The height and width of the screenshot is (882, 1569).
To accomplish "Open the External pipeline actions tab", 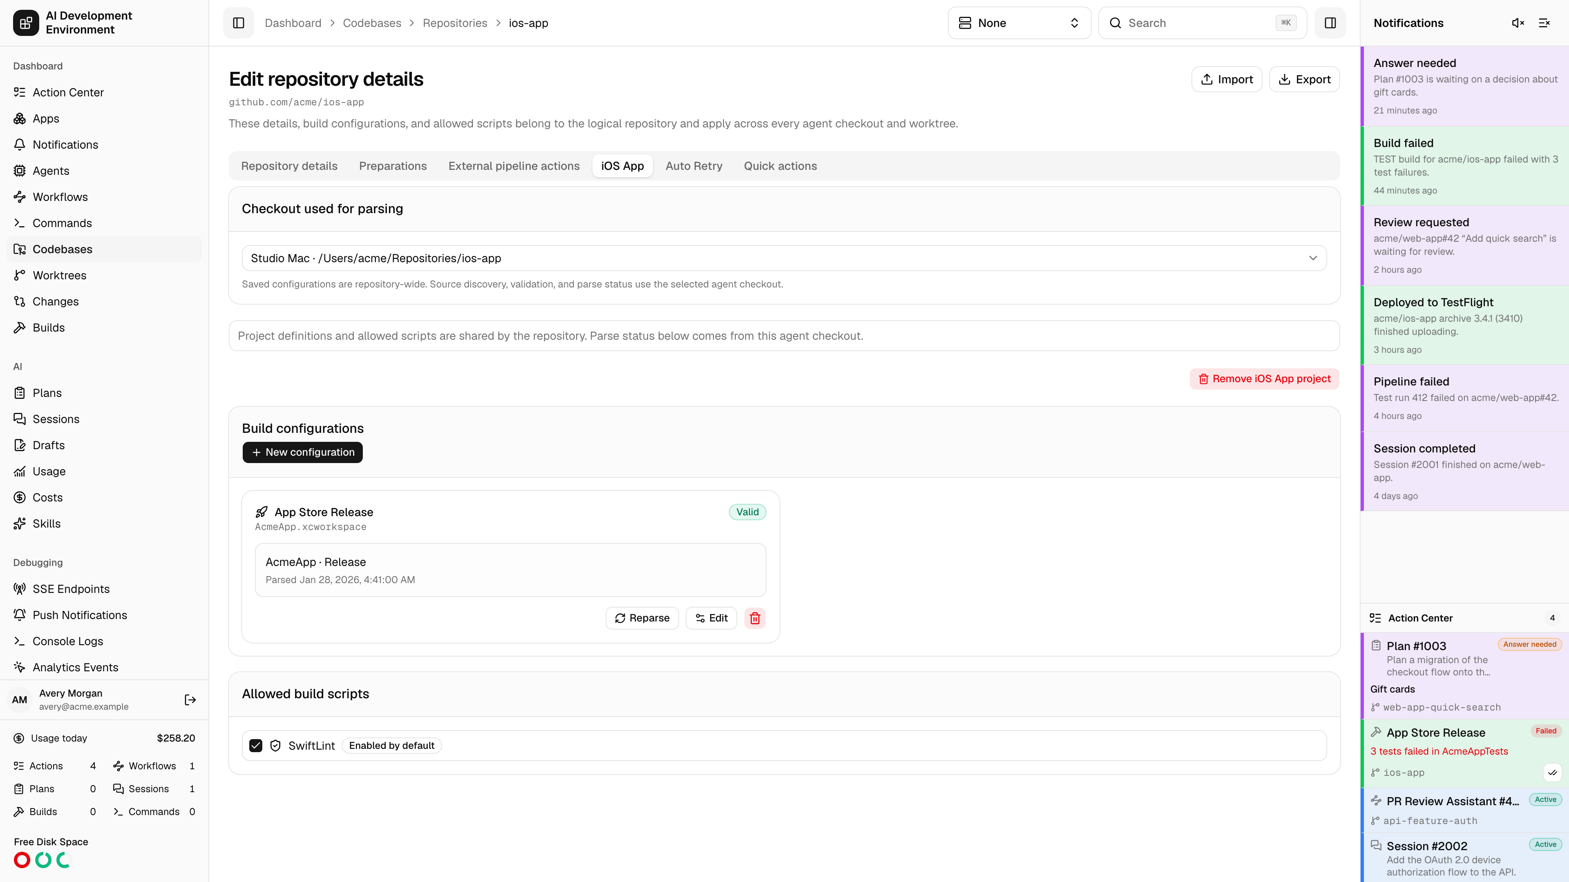I will [514, 166].
